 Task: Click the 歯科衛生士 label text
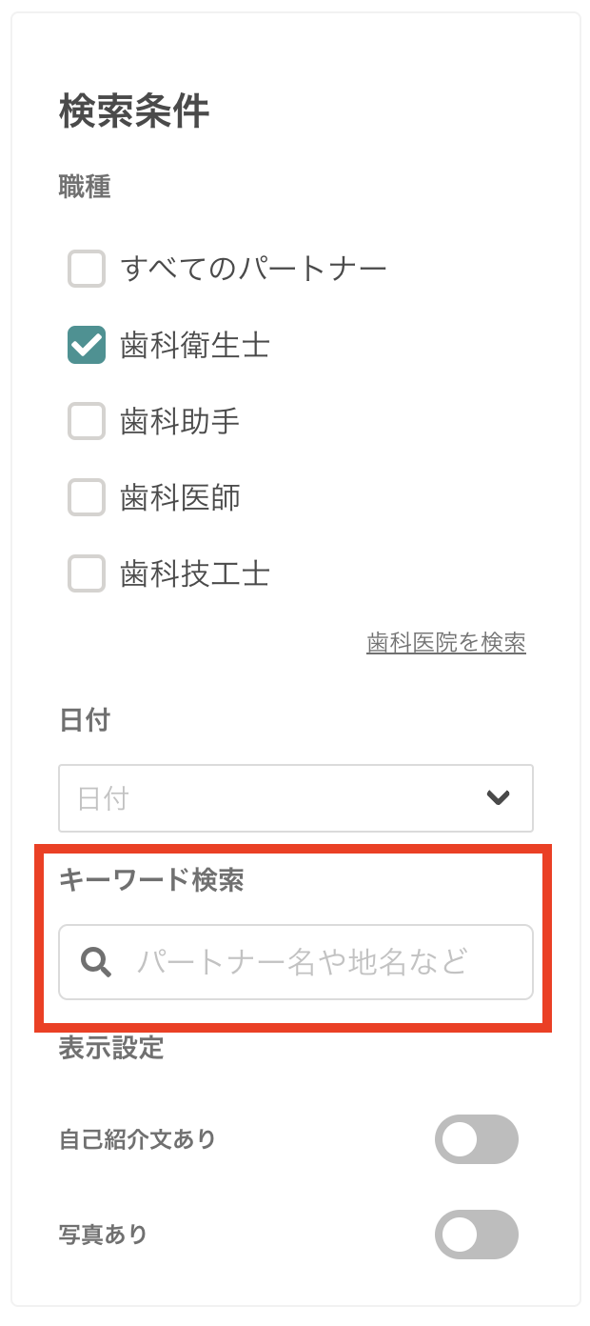click(195, 345)
